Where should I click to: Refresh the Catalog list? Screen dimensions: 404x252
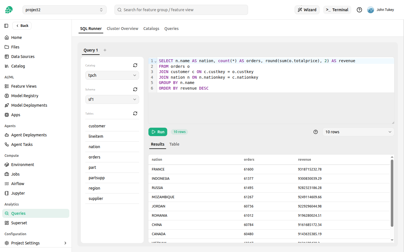pyautogui.click(x=135, y=65)
